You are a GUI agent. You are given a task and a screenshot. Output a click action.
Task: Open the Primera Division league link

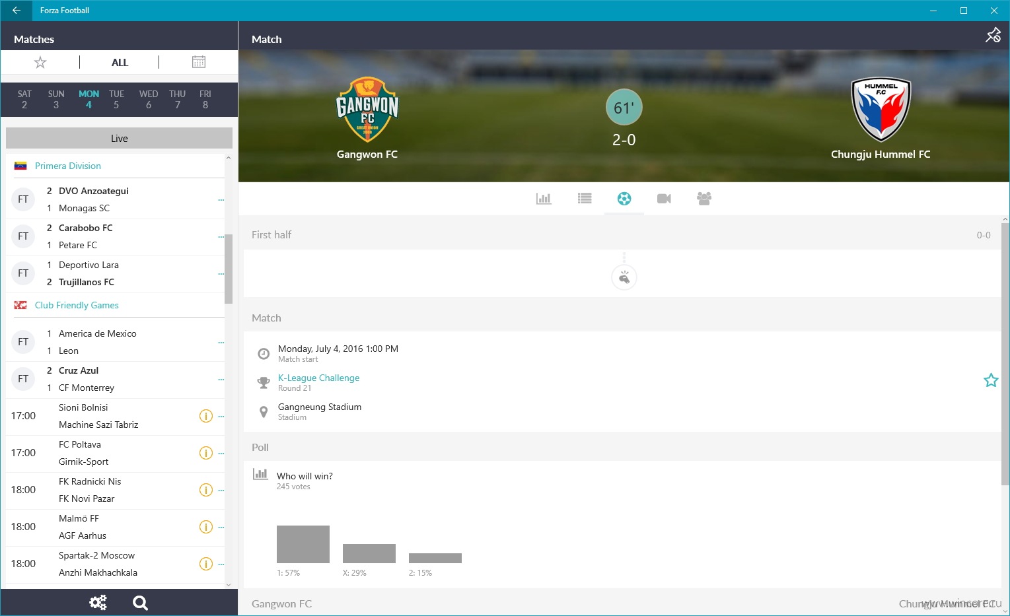click(68, 166)
